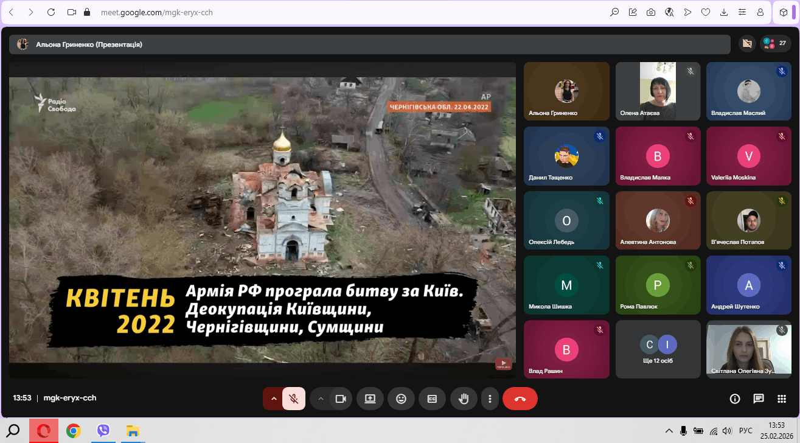The height and width of the screenshot is (443, 800).
Task: Open meeting details info icon
Action: click(x=734, y=399)
